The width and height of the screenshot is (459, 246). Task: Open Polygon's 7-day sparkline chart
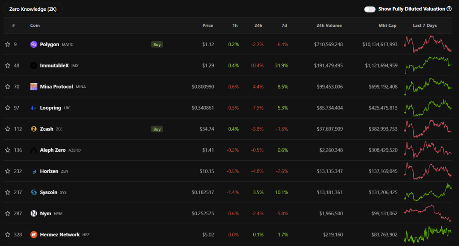428,44
